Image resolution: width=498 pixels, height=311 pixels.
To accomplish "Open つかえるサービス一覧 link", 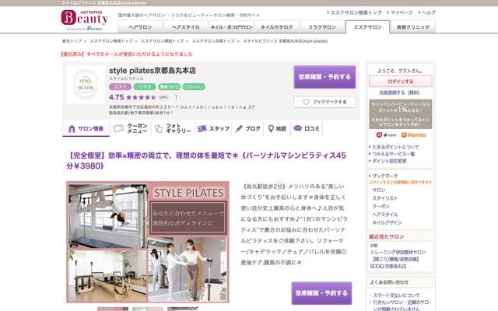I will point(394,154).
